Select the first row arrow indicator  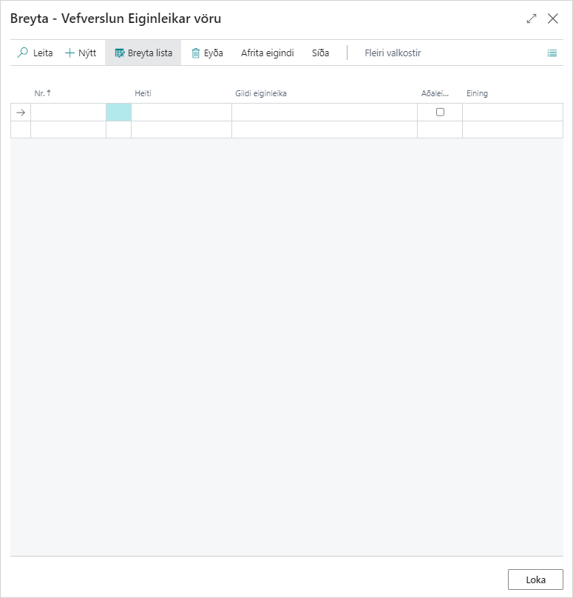pos(21,112)
